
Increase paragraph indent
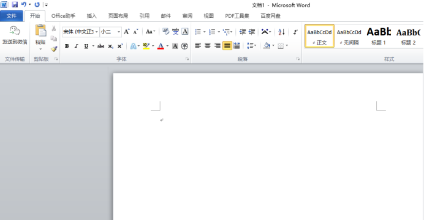(x=252, y=32)
